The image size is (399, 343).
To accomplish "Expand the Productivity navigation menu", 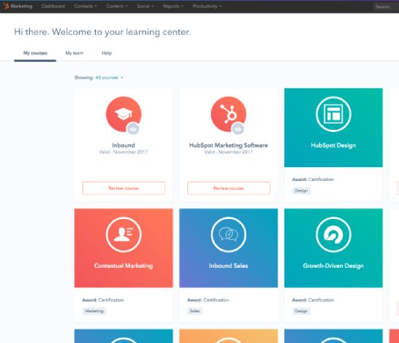I will 207,6.
